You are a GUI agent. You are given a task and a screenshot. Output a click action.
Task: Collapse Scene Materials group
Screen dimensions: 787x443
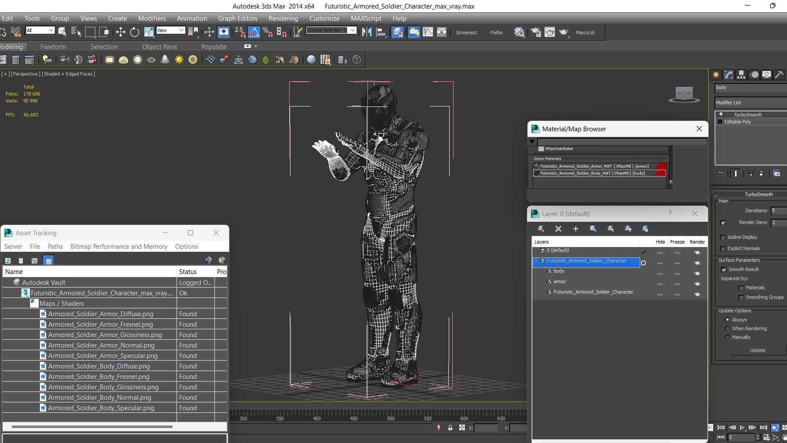click(x=532, y=159)
